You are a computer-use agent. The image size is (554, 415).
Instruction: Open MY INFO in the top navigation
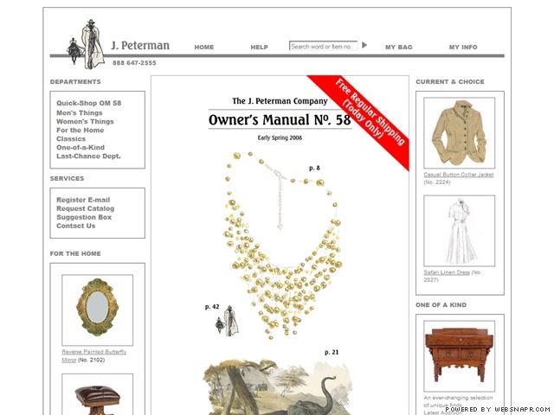click(463, 47)
